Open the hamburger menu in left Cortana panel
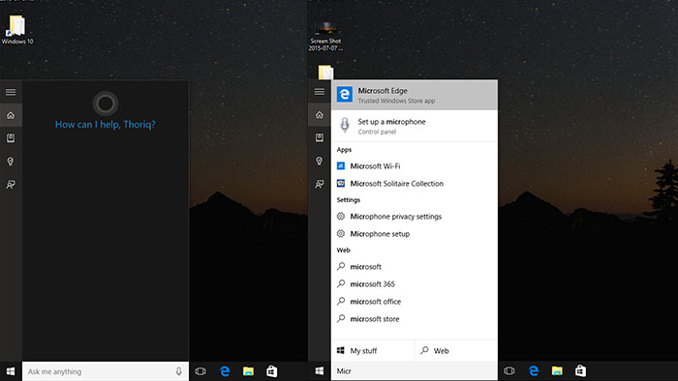 [11, 92]
